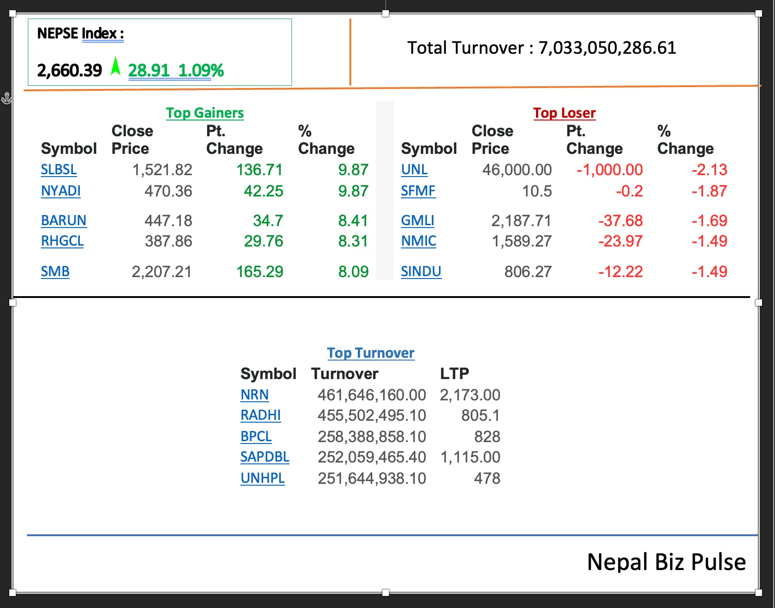Click the green up arrow indicator
Screen dimensions: 775x608
coord(116,66)
